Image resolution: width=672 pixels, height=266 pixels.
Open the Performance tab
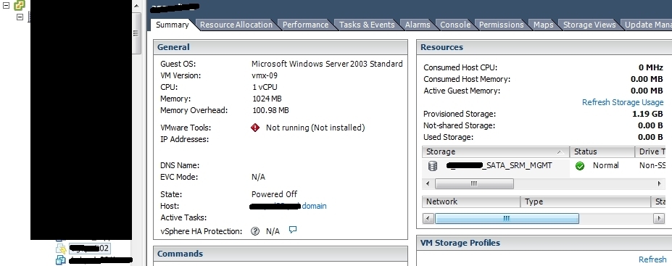tap(305, 25)
